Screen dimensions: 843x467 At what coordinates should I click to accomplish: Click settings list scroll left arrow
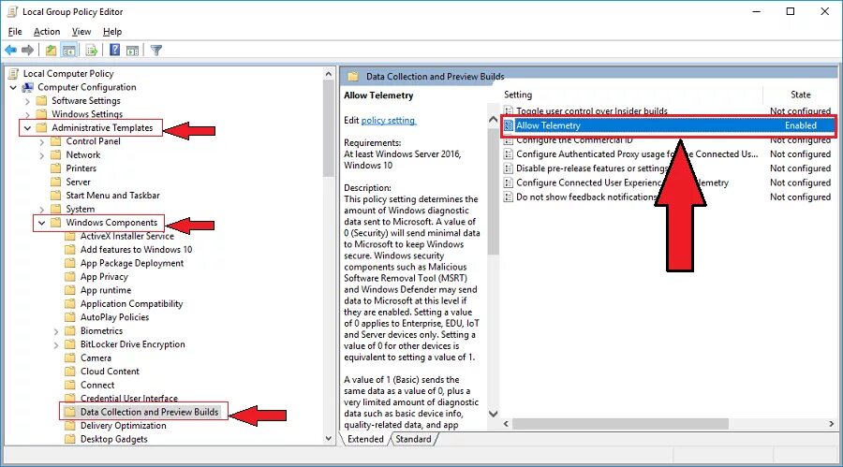pos(506,424)
